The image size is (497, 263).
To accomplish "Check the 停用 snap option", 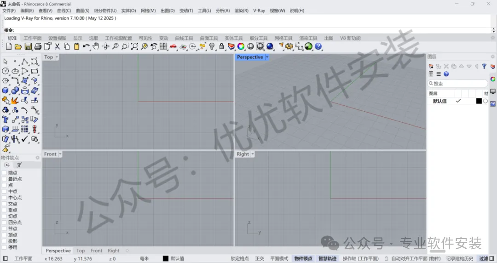I will point(5,247).
